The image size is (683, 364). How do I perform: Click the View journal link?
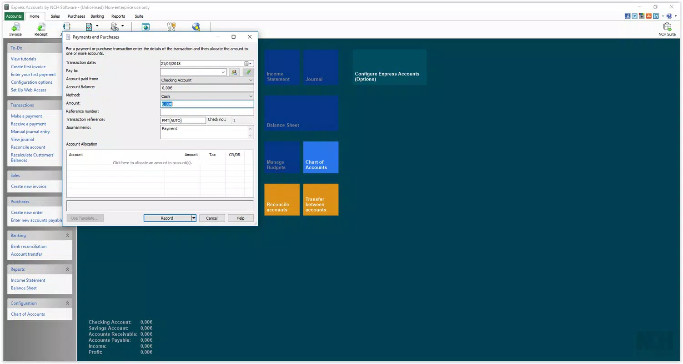tap(23, 140)
